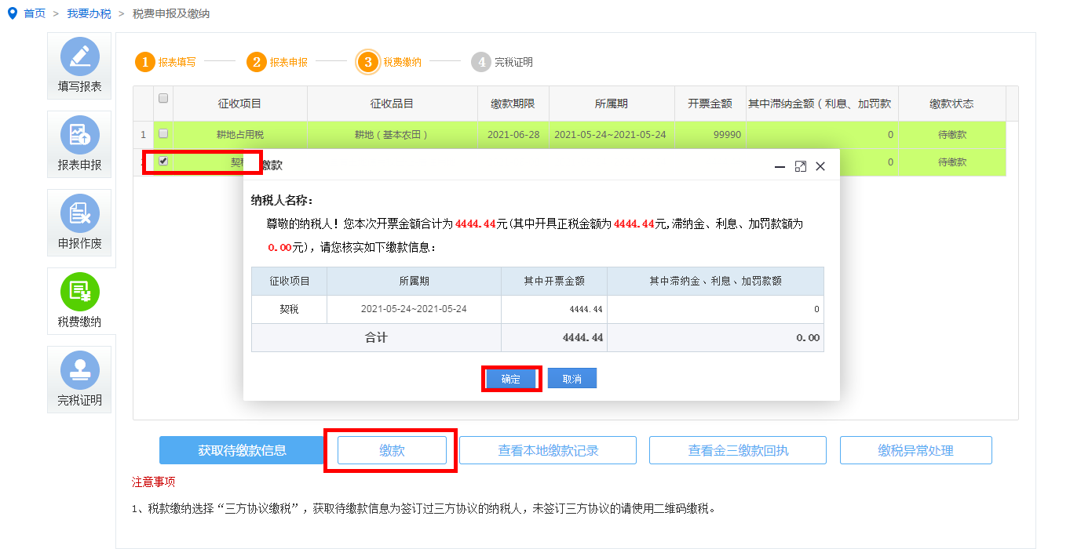The image size is (1070, 549).
Task: Go to 首页 breadcrumb link
Action: [35, 13]
